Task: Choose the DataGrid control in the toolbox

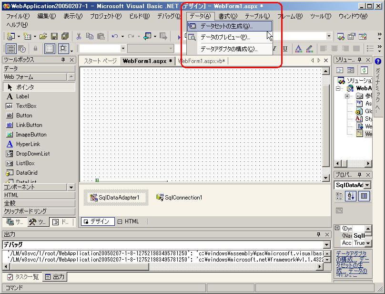Action: click(26, 173)
